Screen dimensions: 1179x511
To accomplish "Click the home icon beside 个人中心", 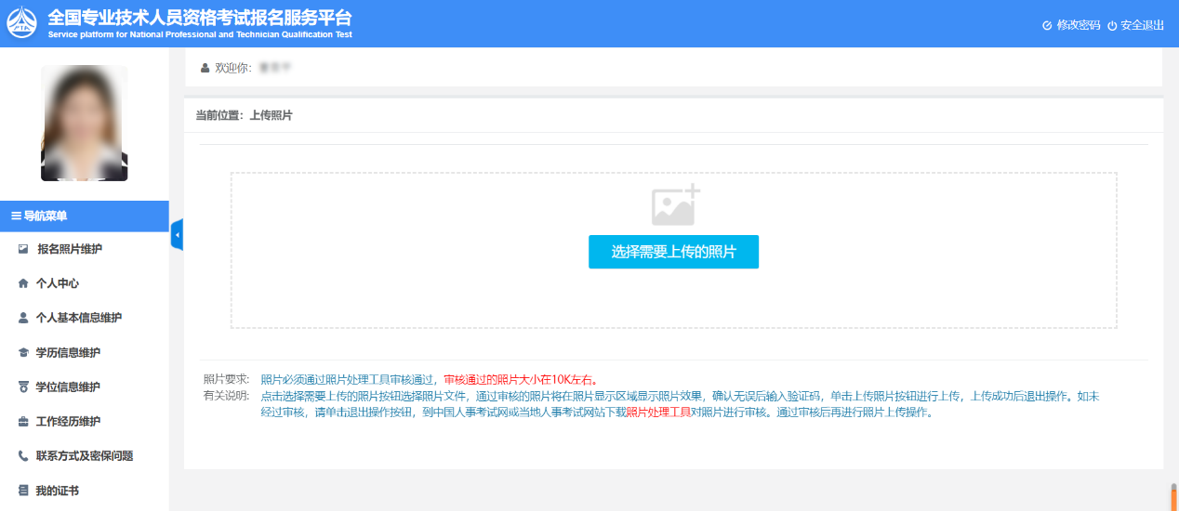I will tap(23, 283).
